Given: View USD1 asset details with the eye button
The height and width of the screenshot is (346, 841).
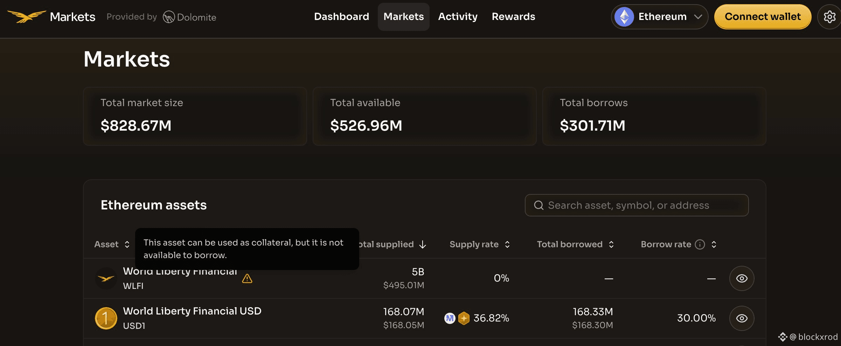Looking at the screenshot, I should pos(742,318).
